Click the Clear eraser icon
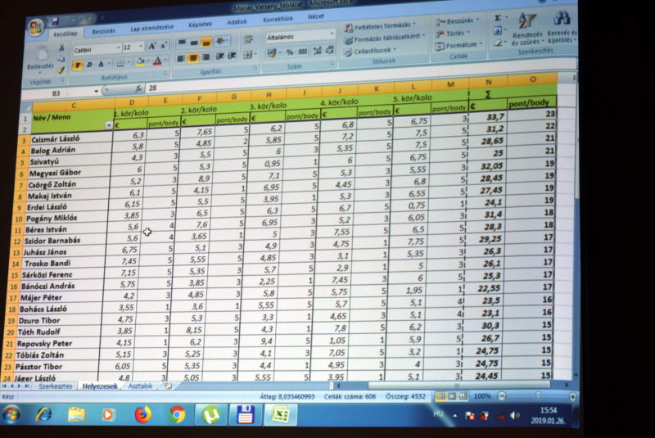The height and width of the screenshot is (438, 655). pyautogui.click(x=498, y=42)
